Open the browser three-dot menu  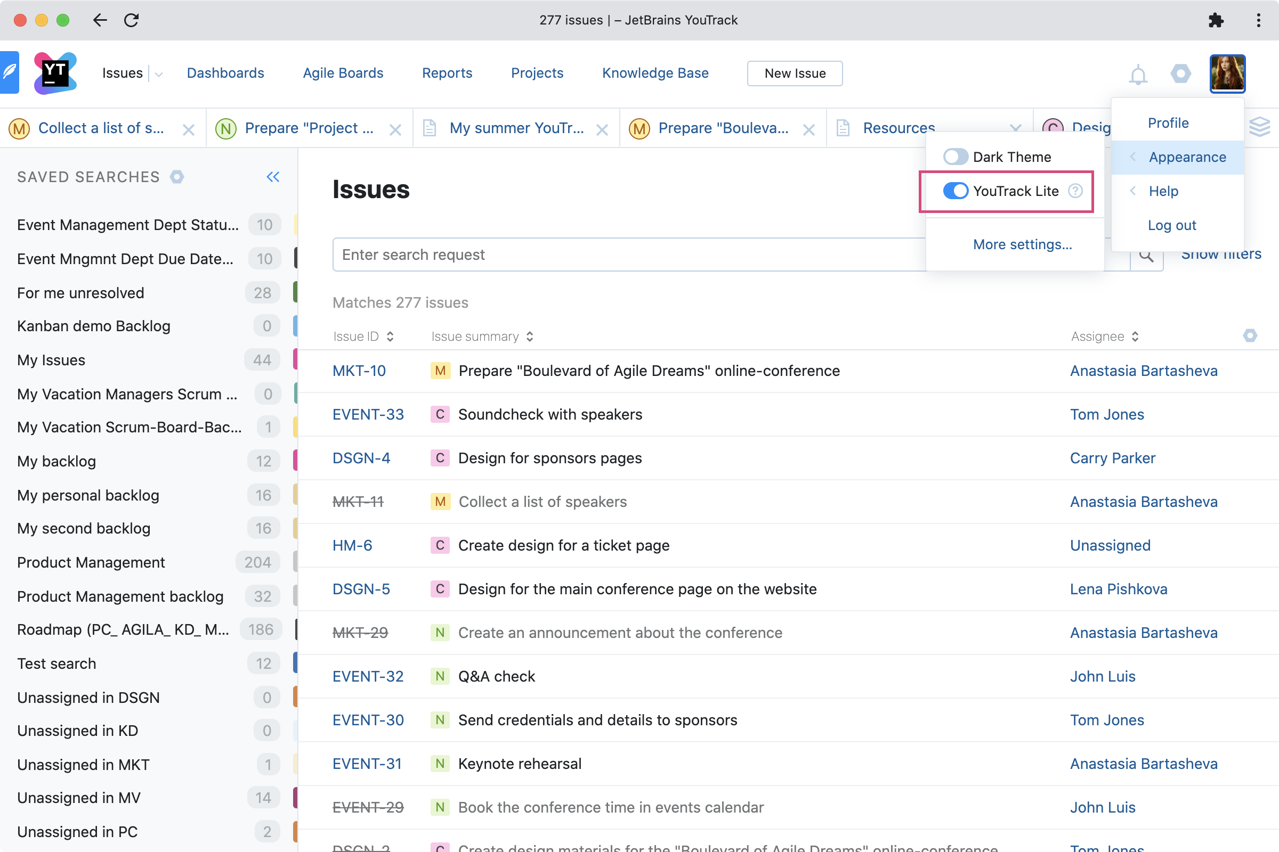[1258, 20]
